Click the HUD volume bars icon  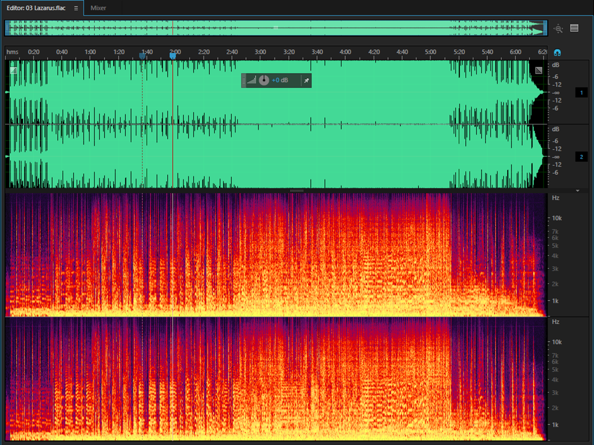[x=251, y=81]
